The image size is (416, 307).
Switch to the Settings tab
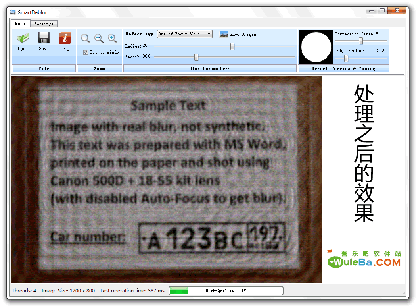pyautogui.click(x=44, y=24)
